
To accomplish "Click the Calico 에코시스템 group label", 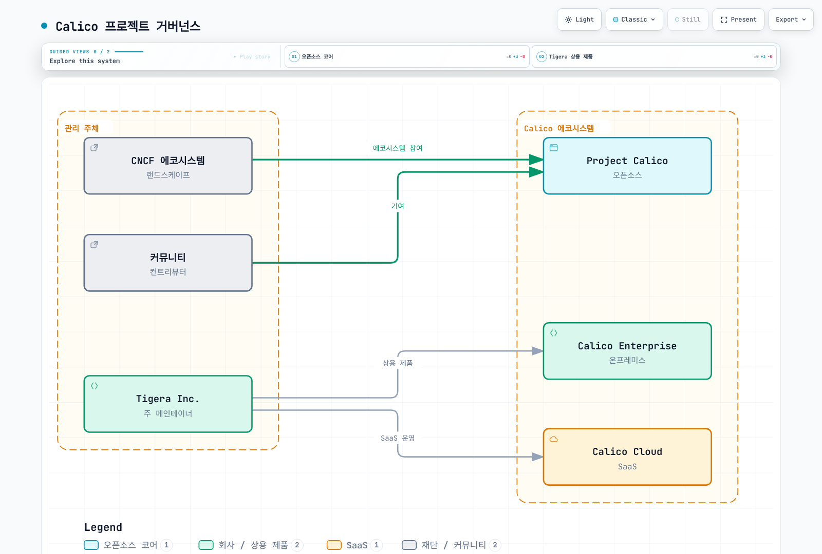I will (559, 128).
